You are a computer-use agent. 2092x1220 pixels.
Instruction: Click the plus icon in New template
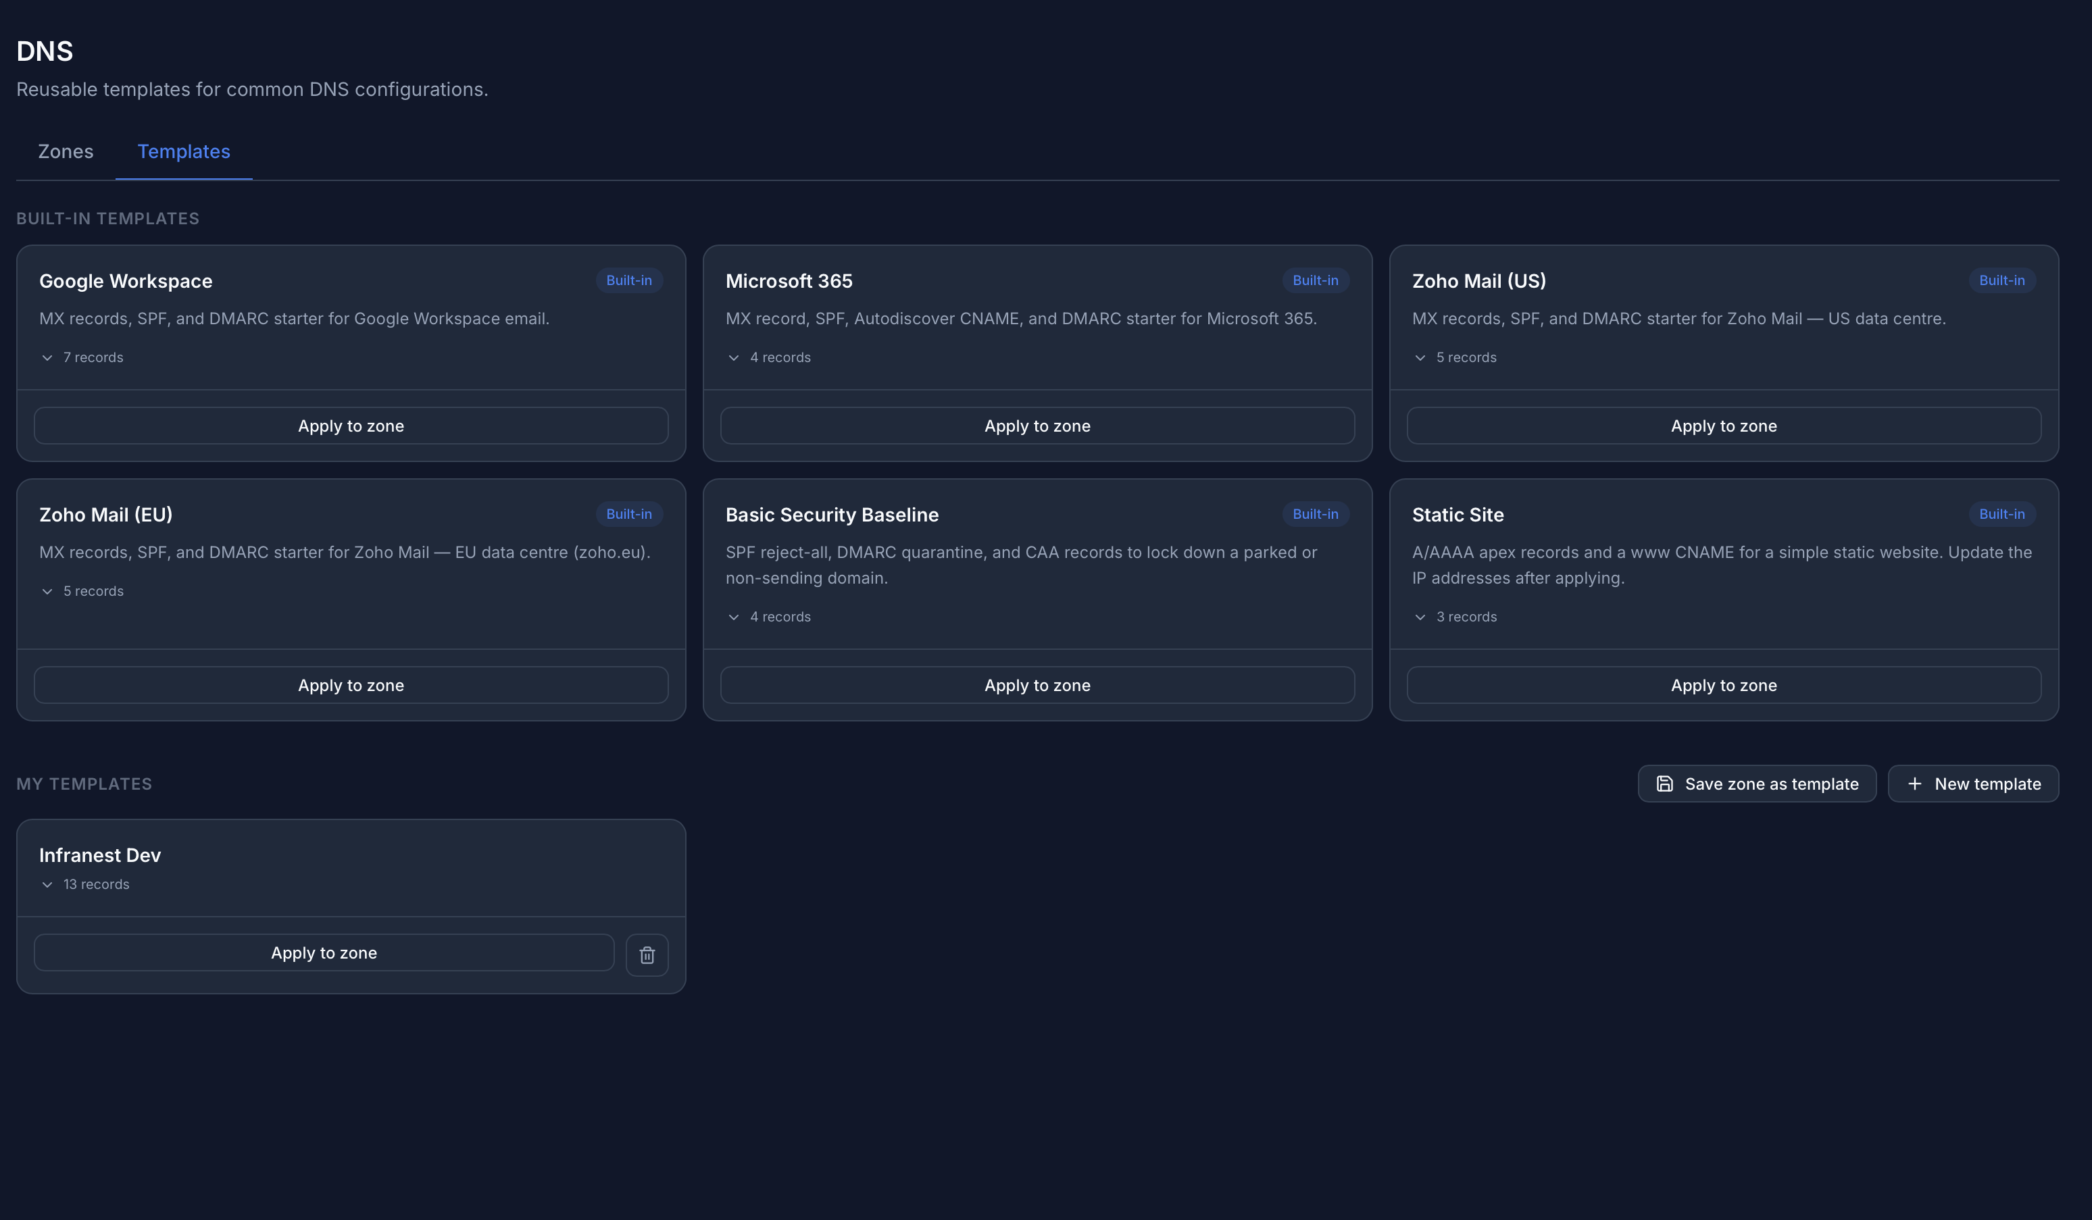click(x=1914, y=784)
